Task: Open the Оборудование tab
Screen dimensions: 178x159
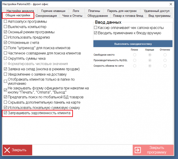Action: pyautogui.click(x=97, y=16)
